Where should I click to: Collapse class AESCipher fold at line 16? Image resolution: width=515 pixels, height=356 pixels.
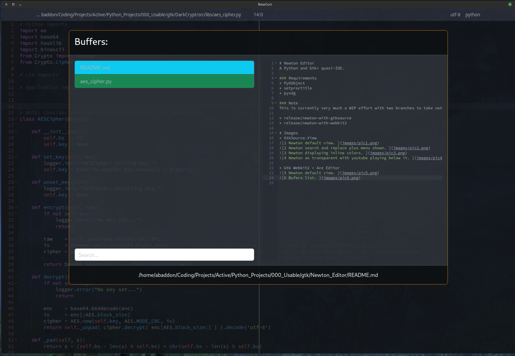tap(16, 119)
